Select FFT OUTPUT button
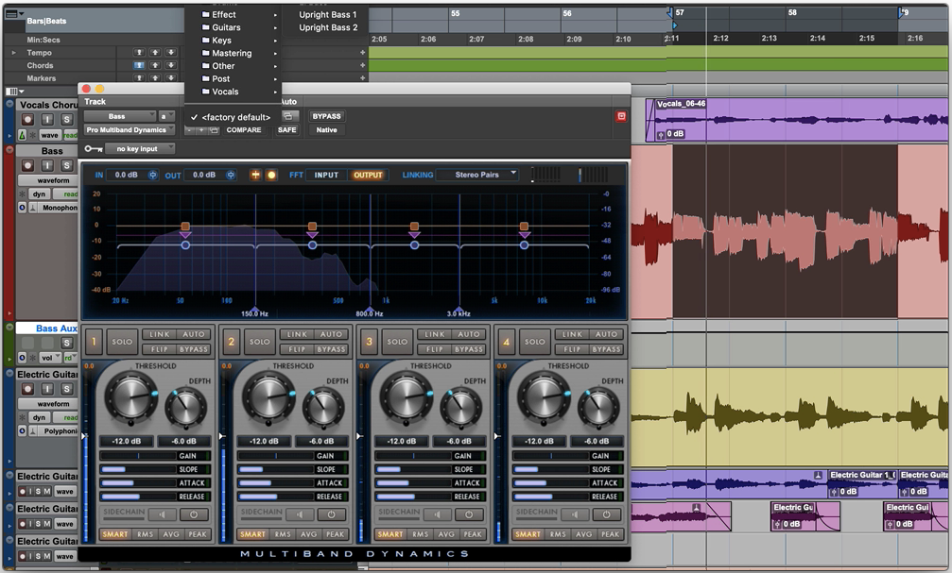Screen dimensions: 952x573 [x=368, y=175]
